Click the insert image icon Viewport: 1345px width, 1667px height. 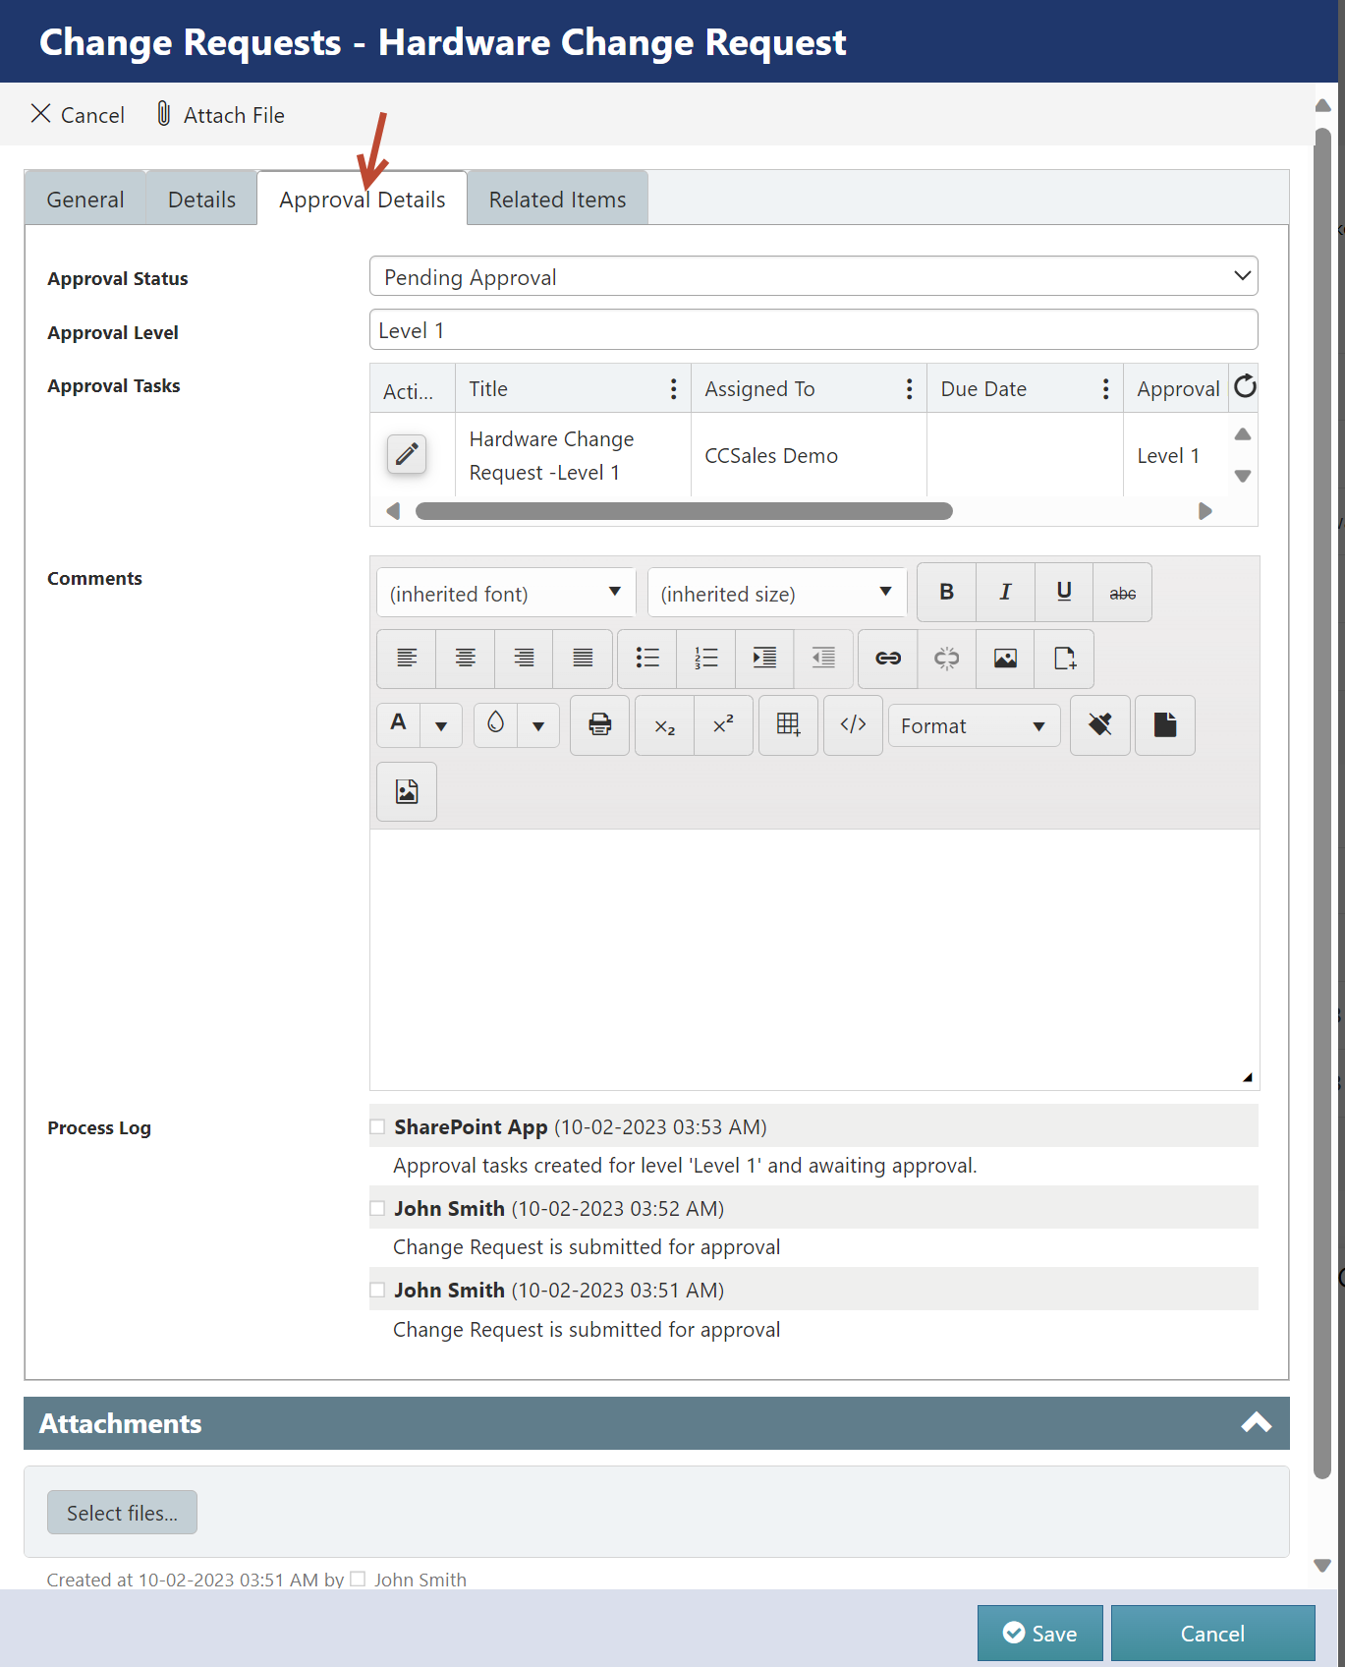(x=1005, y=659)
